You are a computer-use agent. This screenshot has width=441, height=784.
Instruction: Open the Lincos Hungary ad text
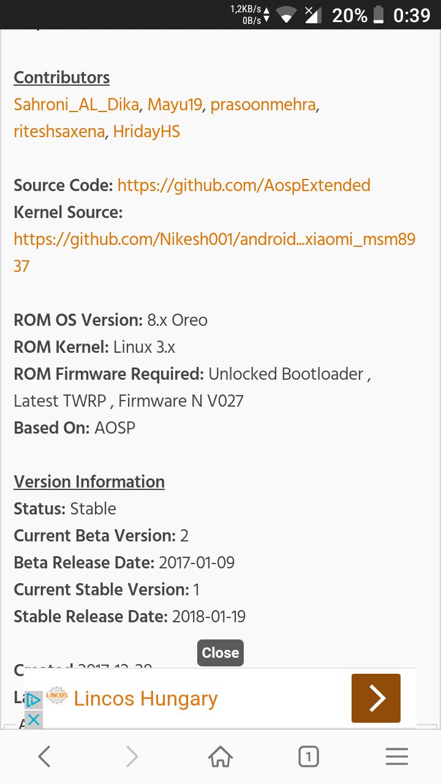146,698
